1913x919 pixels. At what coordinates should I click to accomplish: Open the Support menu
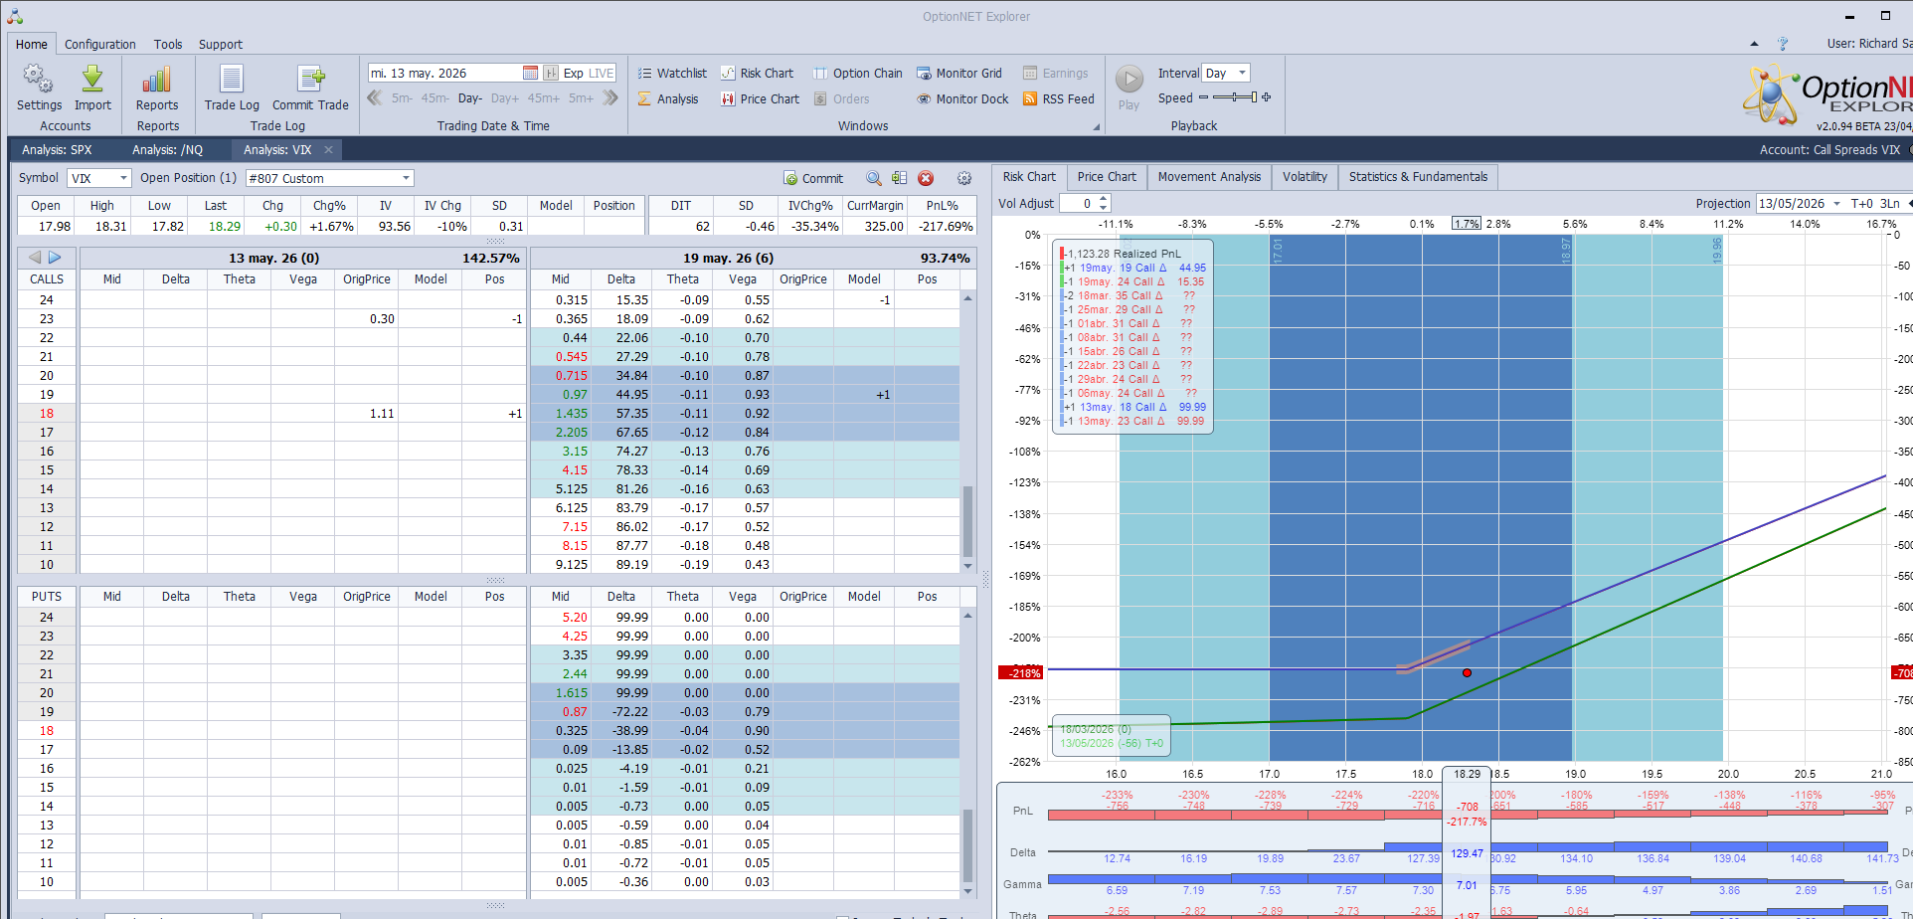tap(221, 44)
